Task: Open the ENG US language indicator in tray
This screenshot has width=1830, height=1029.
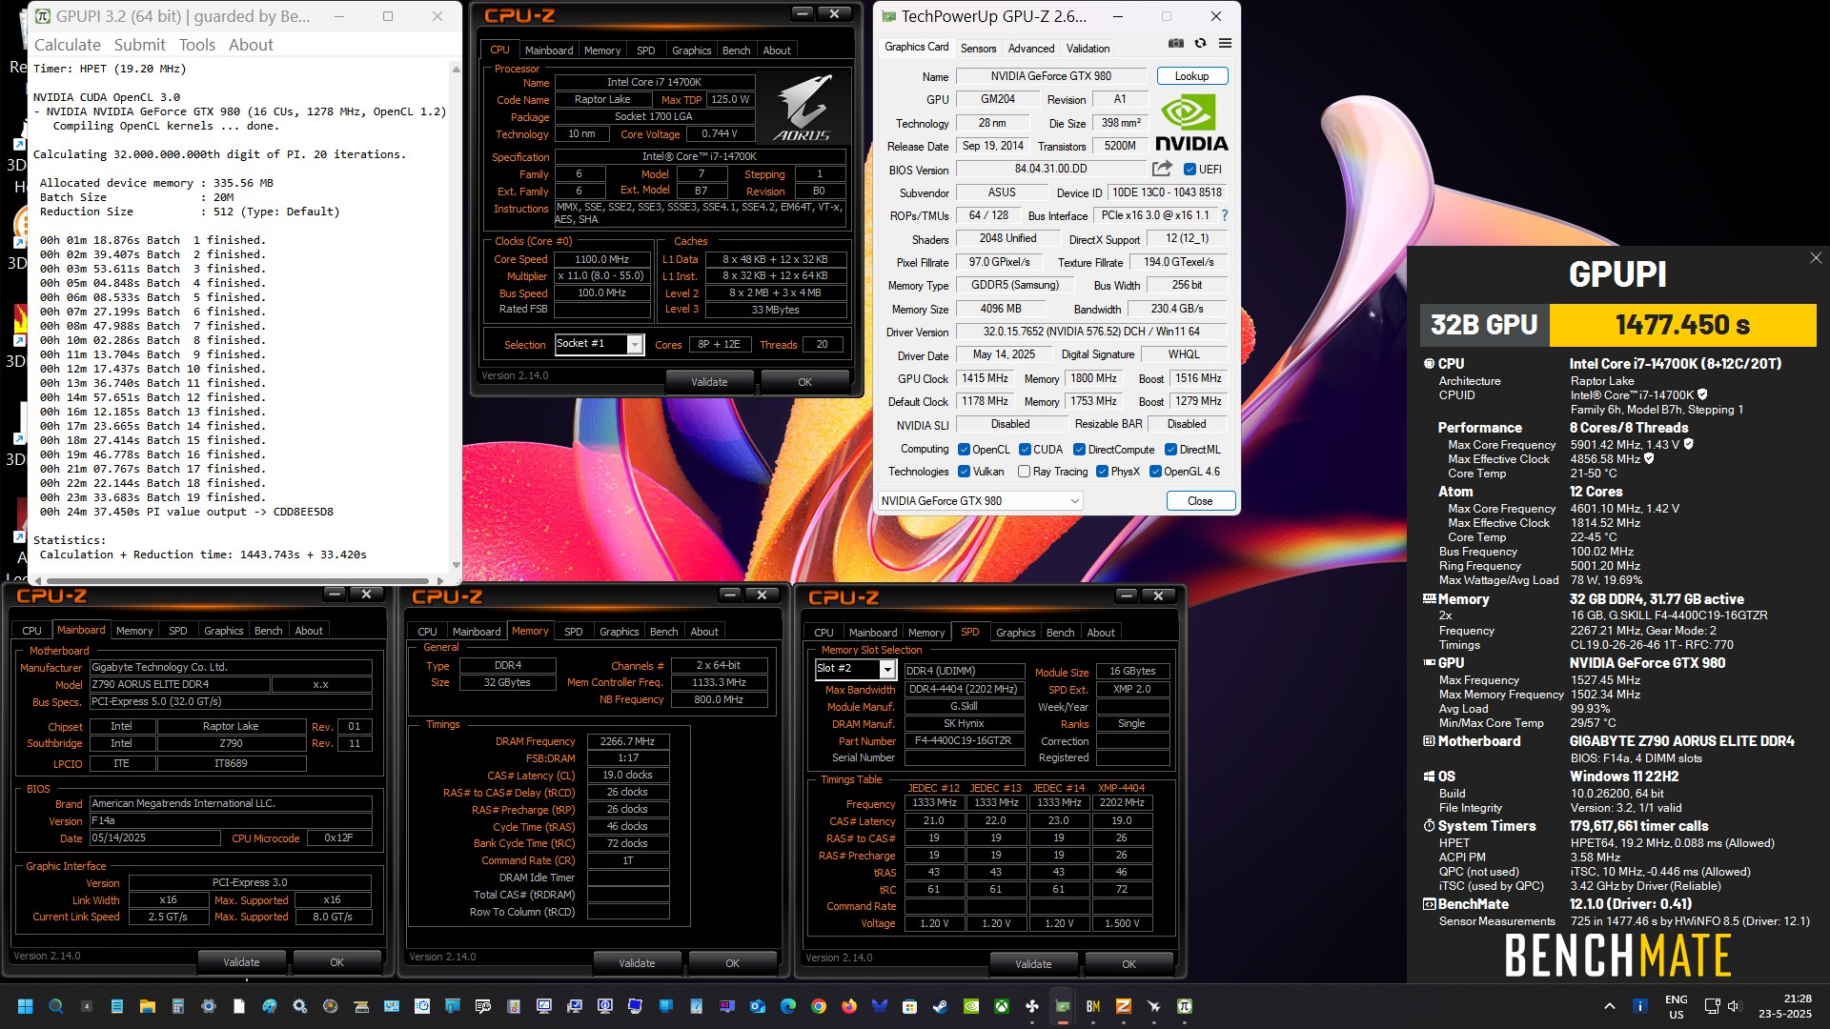Action: pos(1677,1006)
